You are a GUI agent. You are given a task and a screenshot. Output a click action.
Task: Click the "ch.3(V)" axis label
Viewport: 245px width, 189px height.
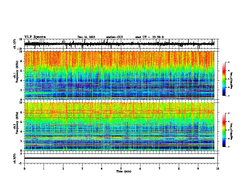click(15, 158)
